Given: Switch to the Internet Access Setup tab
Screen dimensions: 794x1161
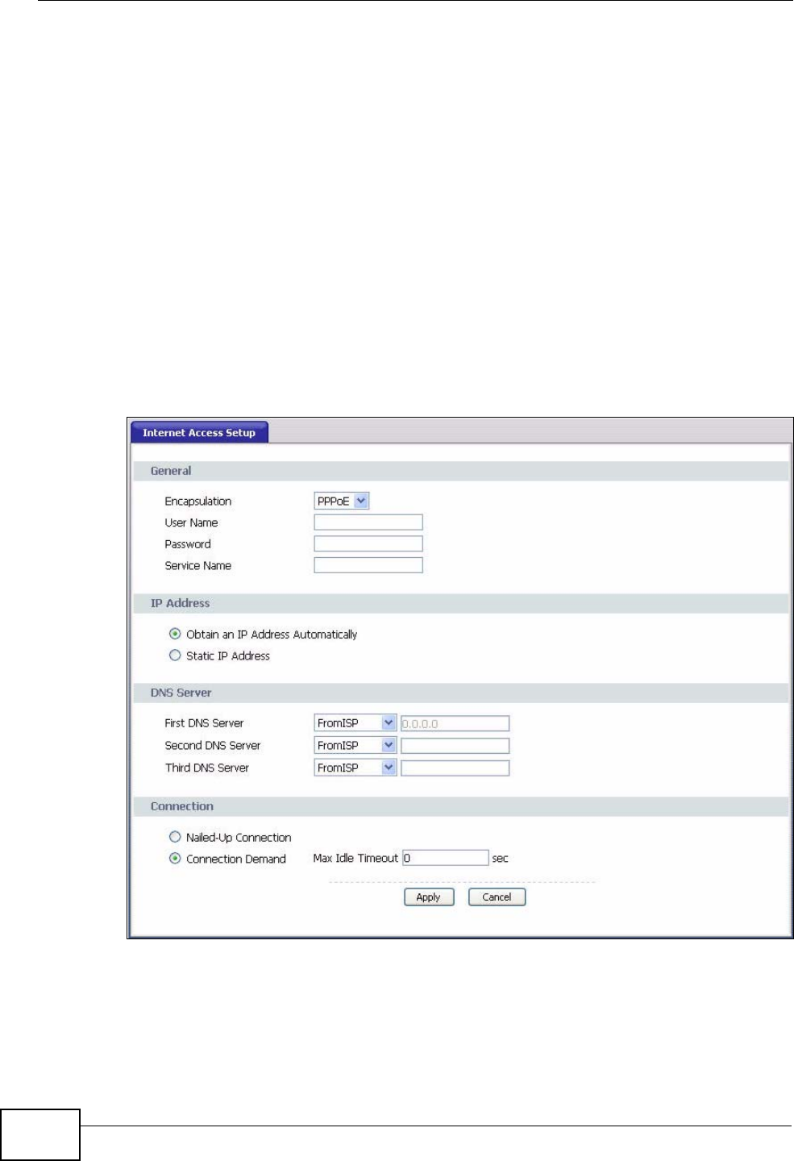Looking at the screenshot, I should [x=199, y=433].
